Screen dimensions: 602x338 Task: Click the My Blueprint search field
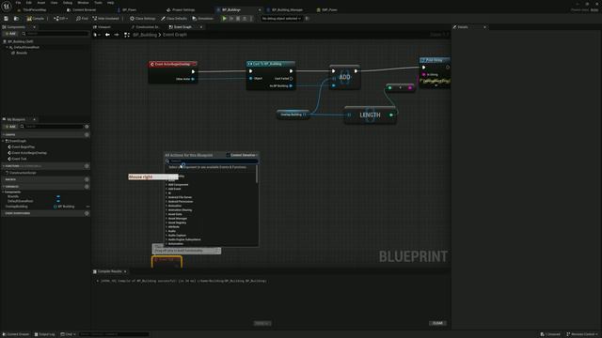click(52, 127)
